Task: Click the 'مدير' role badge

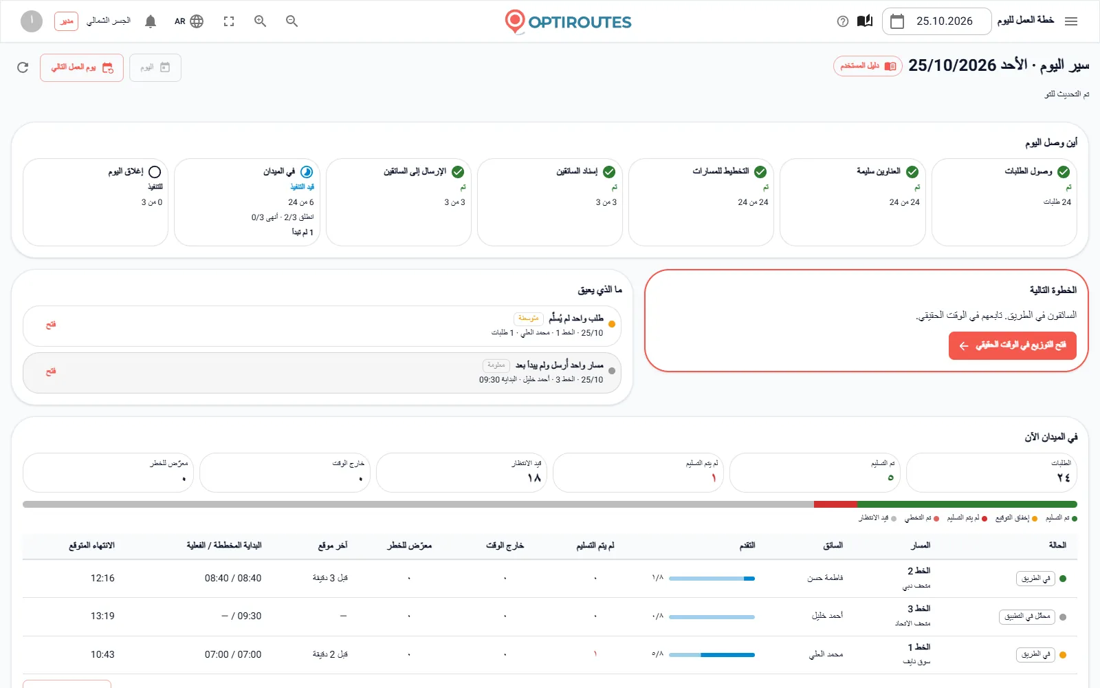Action: [x=67, y=21]
